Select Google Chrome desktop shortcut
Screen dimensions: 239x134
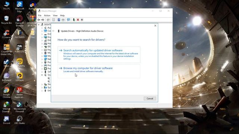click(x=7, y=93)
